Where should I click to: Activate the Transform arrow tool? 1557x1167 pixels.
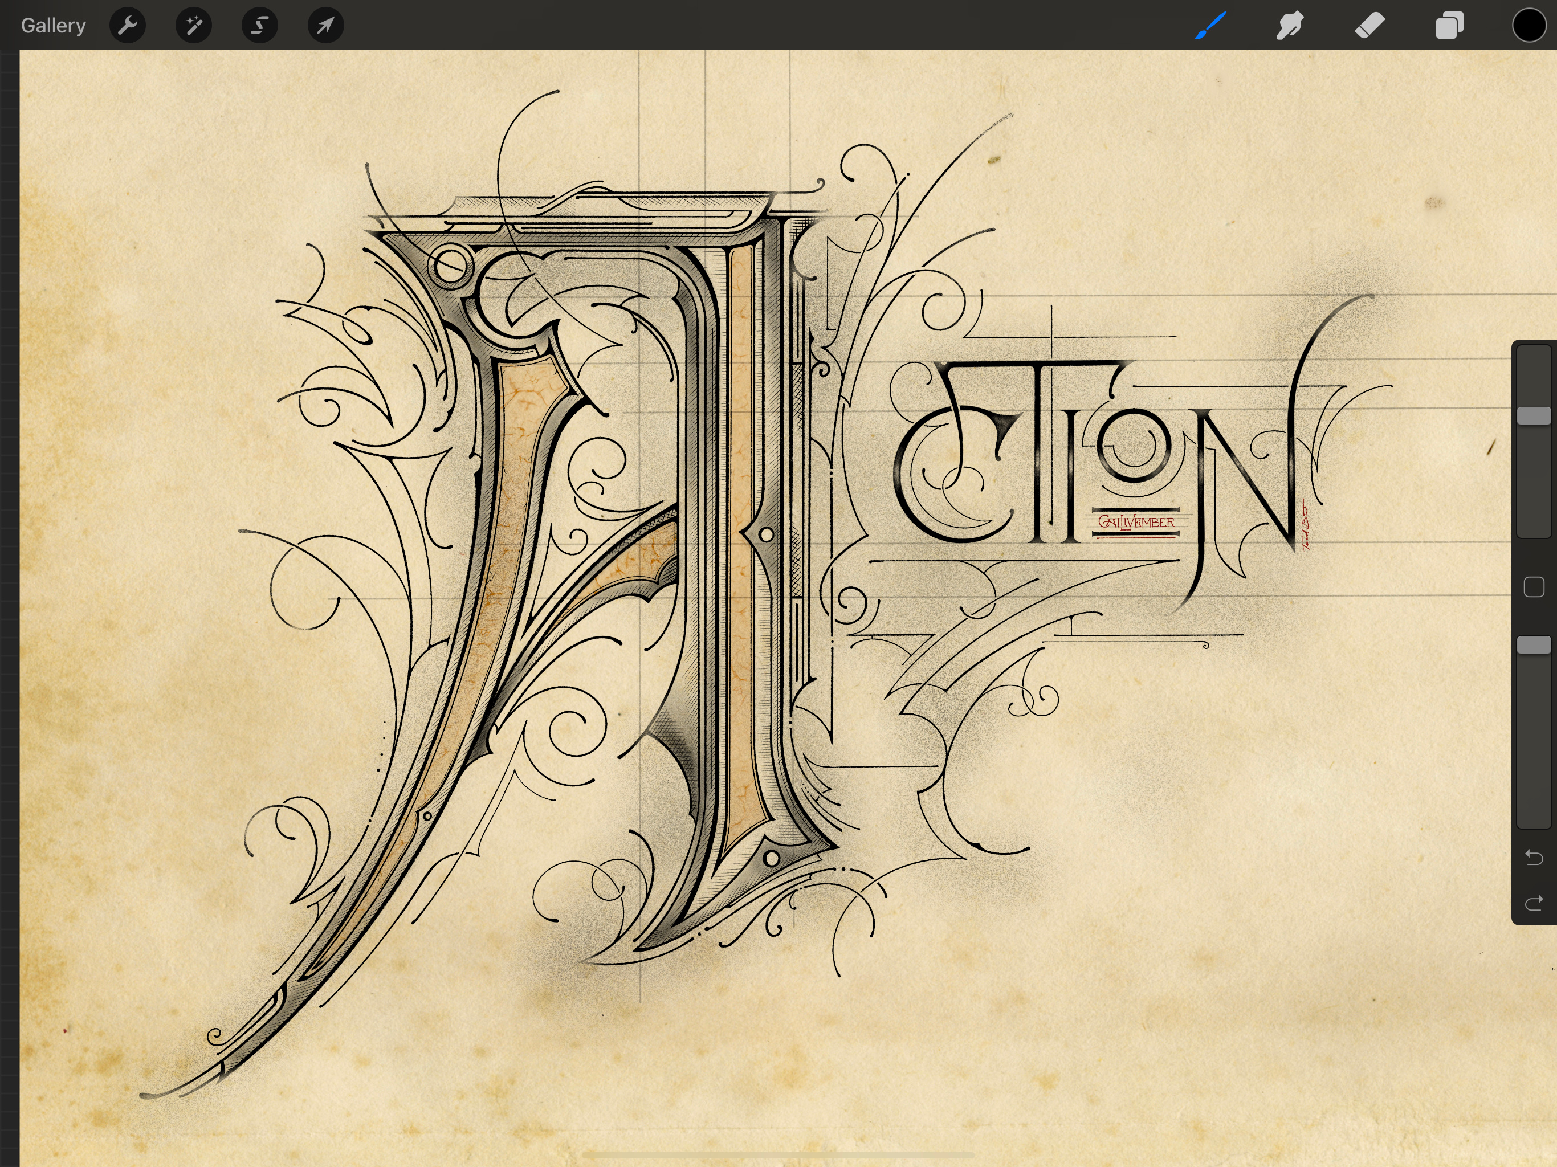tap(326, 26)
